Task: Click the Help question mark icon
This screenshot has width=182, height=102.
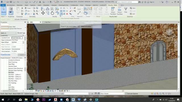Action: 167,2
